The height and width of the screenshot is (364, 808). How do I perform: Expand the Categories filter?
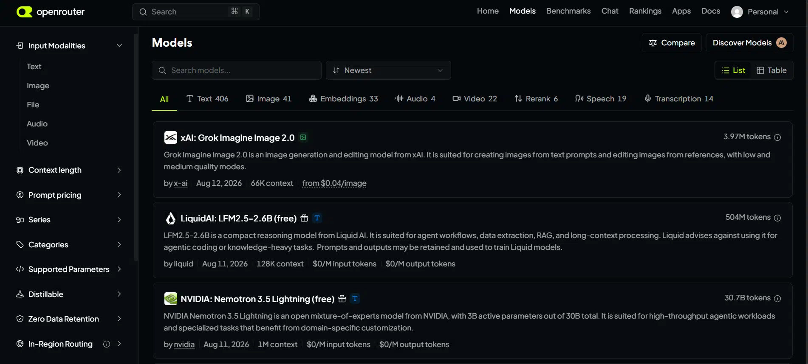pos(69,244)
